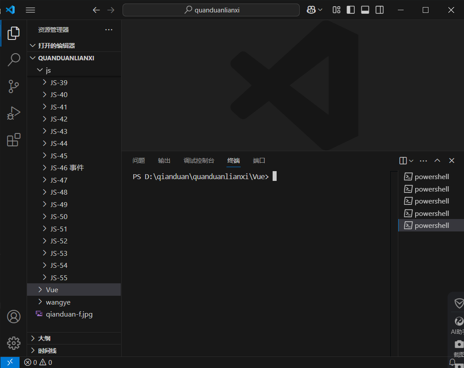
Task: Select the highlighted fifth powershell terminal
Action: point(431,226)
